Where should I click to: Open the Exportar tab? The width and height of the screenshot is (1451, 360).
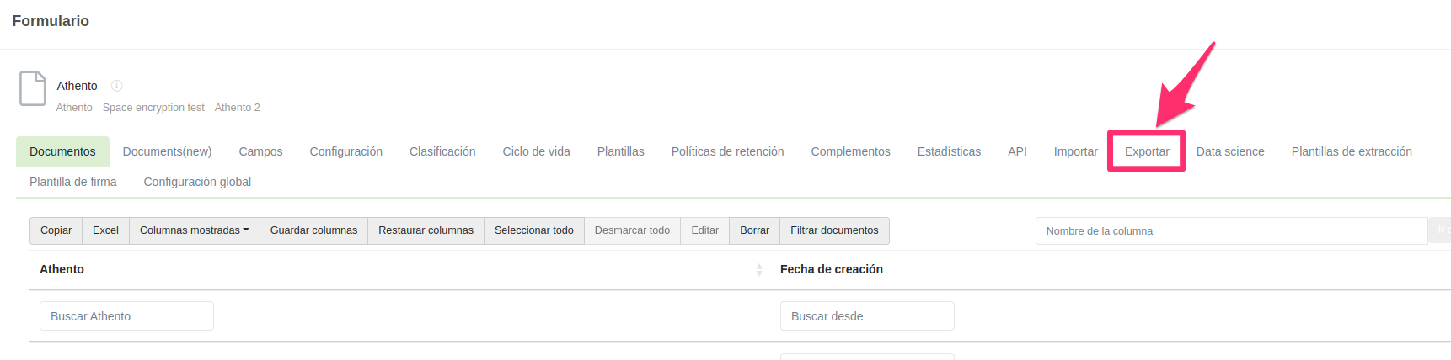pos(1146,151)
